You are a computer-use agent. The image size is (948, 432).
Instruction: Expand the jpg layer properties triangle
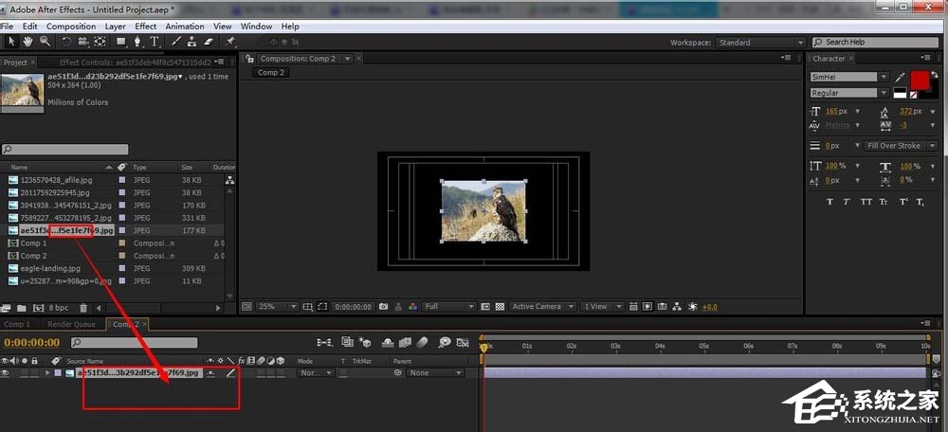(47, 373)
